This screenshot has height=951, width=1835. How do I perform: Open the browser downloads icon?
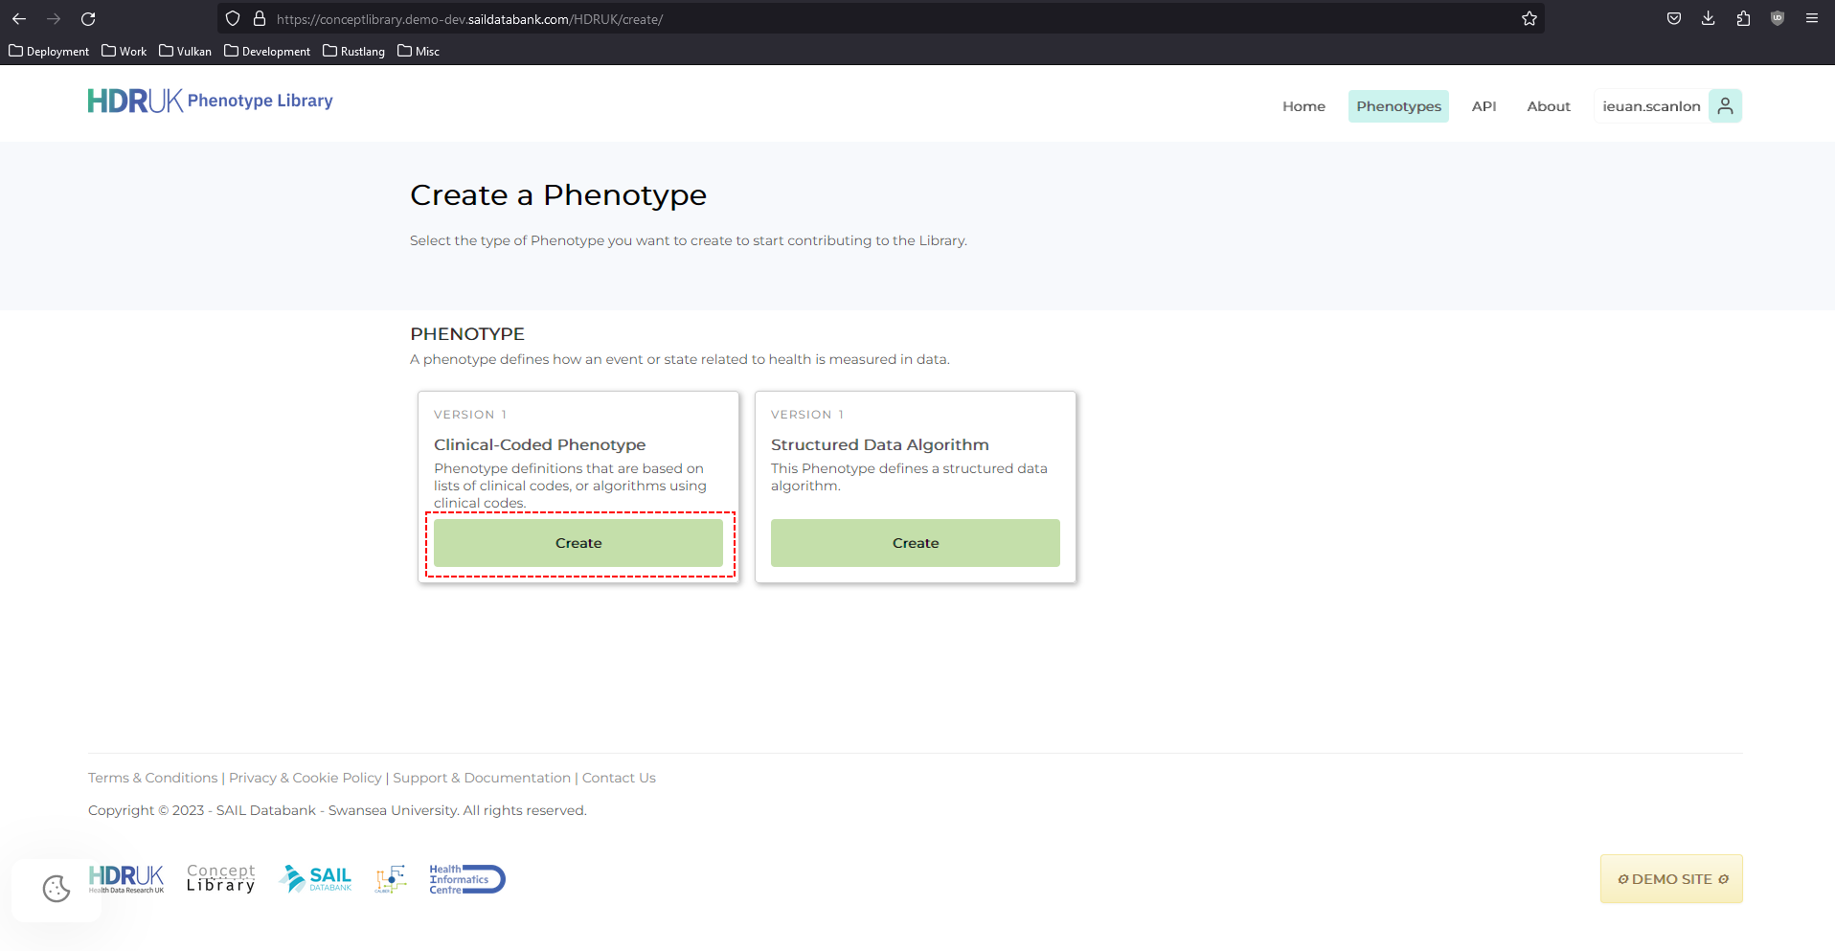pos(1709,18)
